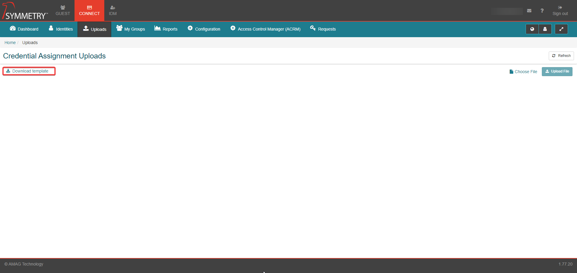577x273 pixels.
Task: Switch to the GUEST module
Action: coord(63,10)
